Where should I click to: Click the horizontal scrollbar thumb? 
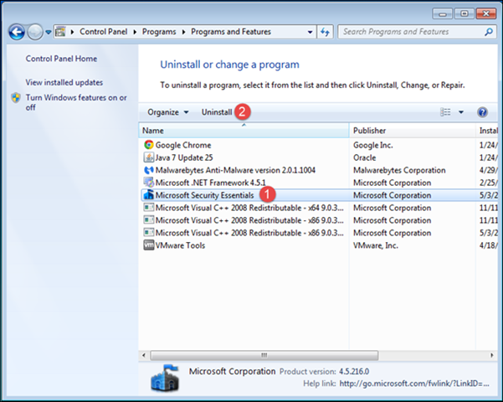click(x=264, y=355)
